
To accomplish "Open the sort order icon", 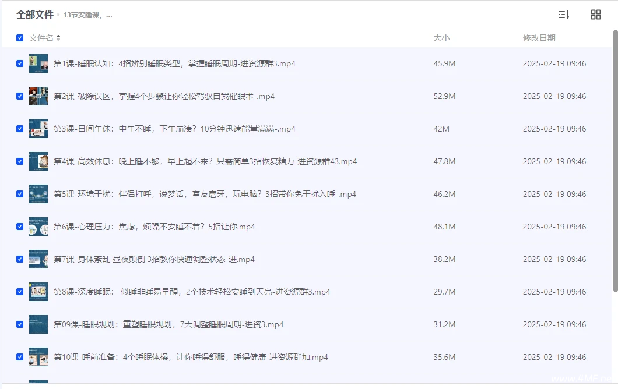I will pyautogui.click(x=563, y=15).
